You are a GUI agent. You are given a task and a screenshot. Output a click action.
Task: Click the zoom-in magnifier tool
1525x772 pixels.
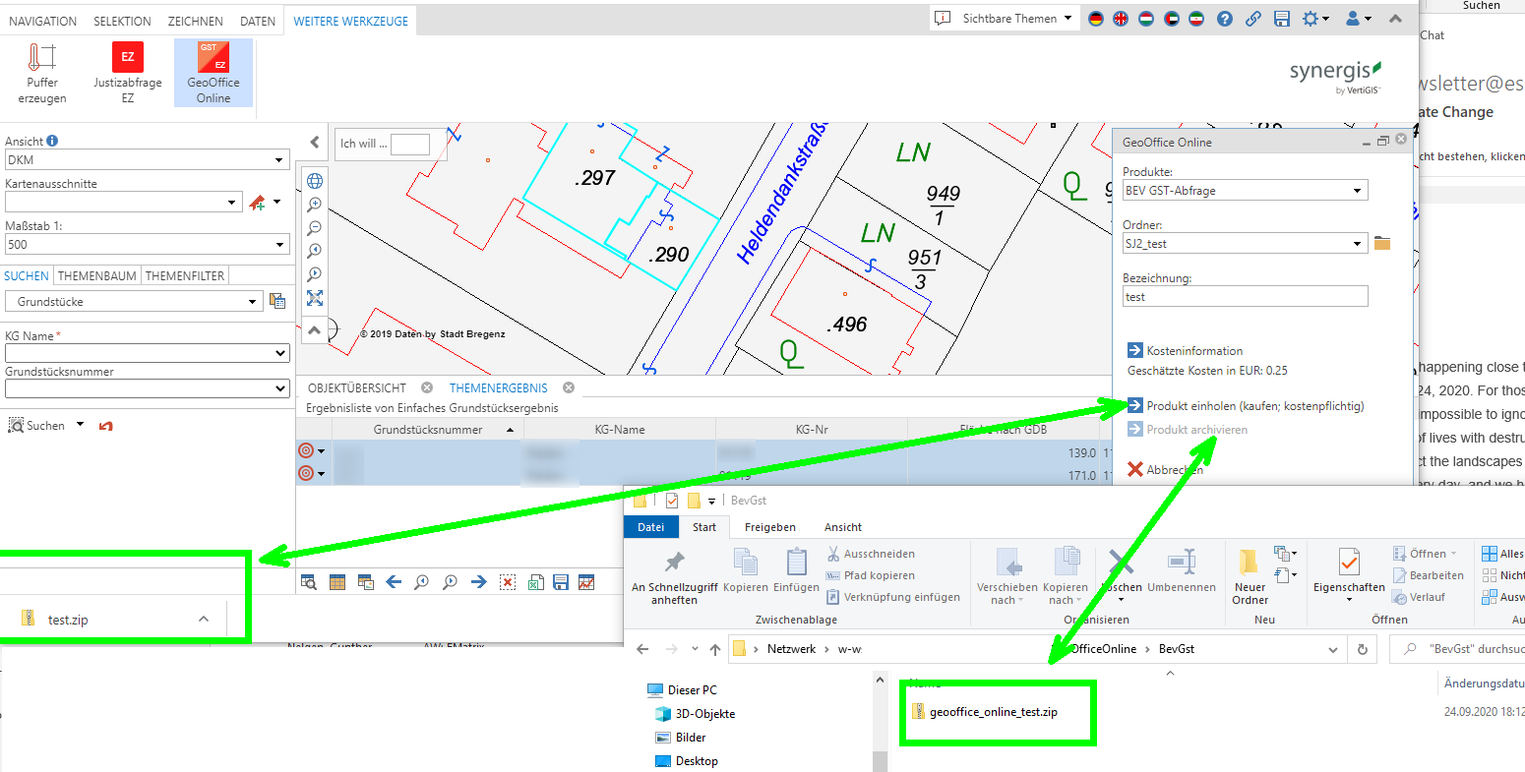pos(313,205)
